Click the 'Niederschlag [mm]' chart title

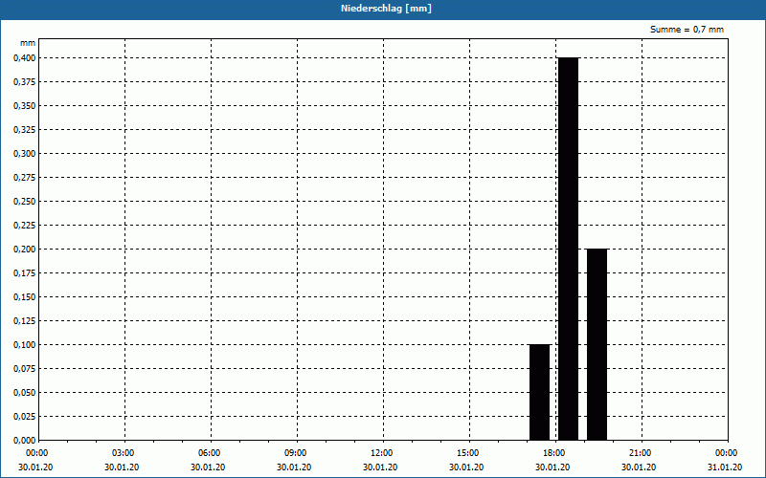[386, 9]
